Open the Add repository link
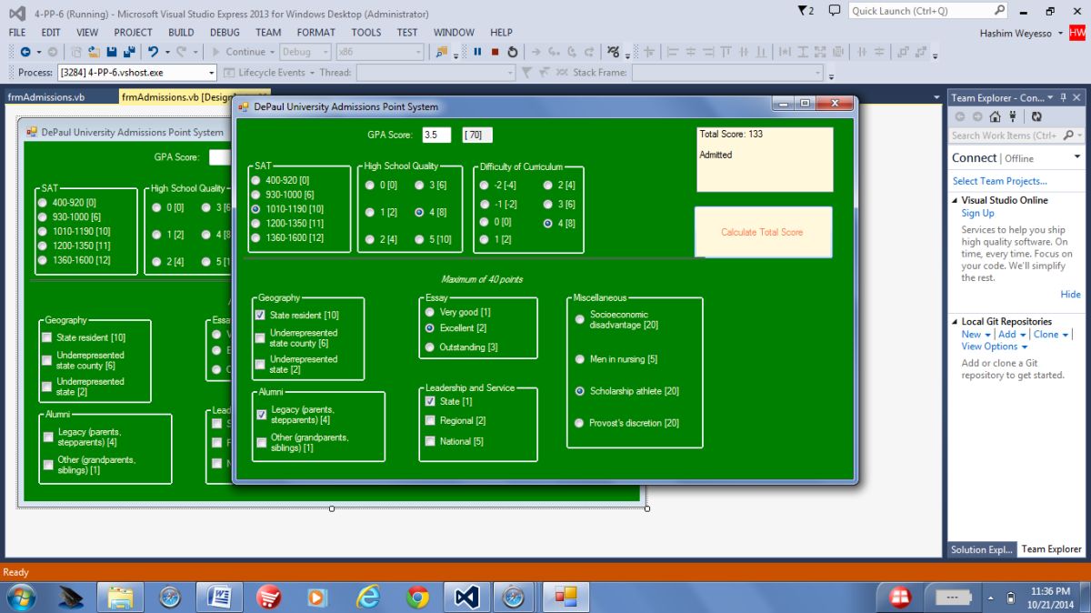 [1012, 334]
